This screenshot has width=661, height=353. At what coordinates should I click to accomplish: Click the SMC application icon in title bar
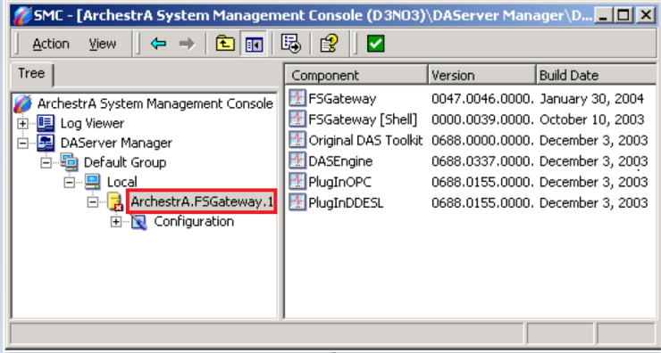coord(22,16)
